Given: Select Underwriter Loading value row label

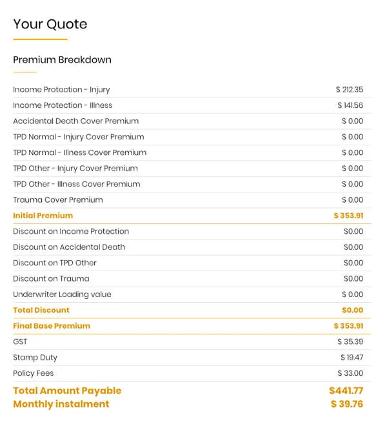Looking at the screenshot, I should [62, 294].
